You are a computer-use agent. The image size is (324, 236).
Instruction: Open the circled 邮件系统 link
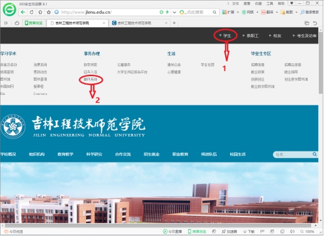coord(90,79)
